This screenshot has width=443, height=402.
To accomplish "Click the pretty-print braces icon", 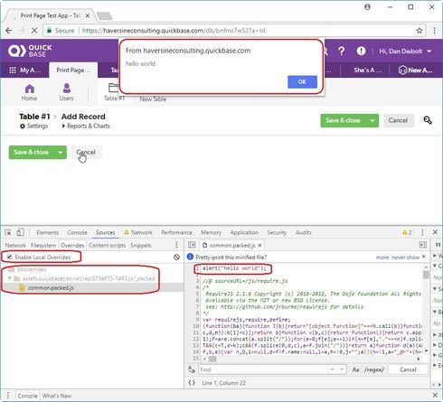I will coord(192,383).
